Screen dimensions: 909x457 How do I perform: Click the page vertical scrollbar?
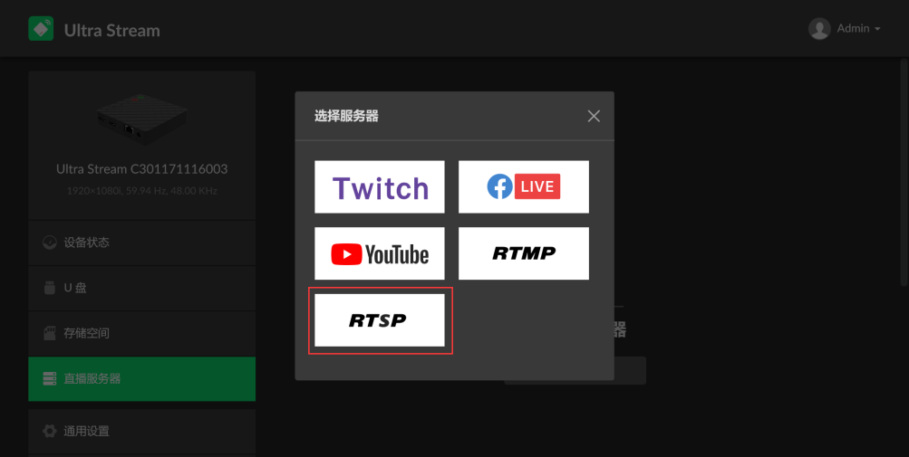[x=904, y=171]
